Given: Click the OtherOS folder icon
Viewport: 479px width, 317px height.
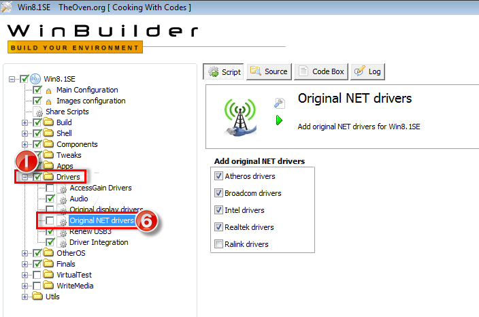Looking at the screenshot, I should tap(48, 253).
